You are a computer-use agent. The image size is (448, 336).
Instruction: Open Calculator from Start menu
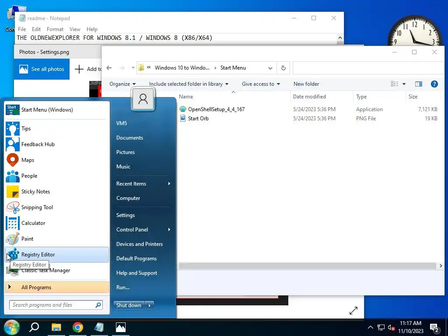click(x=56, y=223)
